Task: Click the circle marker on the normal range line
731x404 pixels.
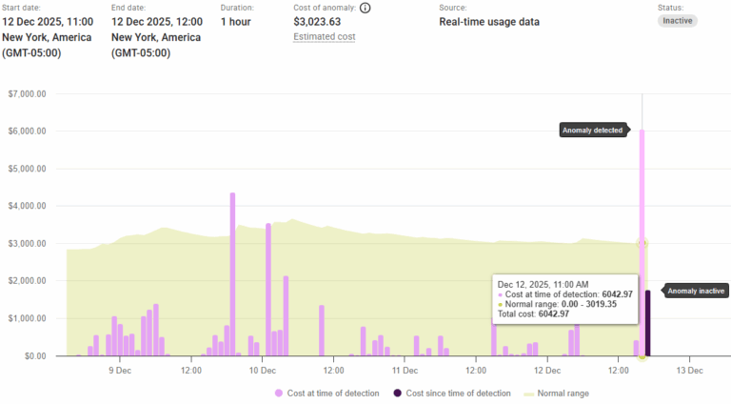Action: tap(642, 243)
